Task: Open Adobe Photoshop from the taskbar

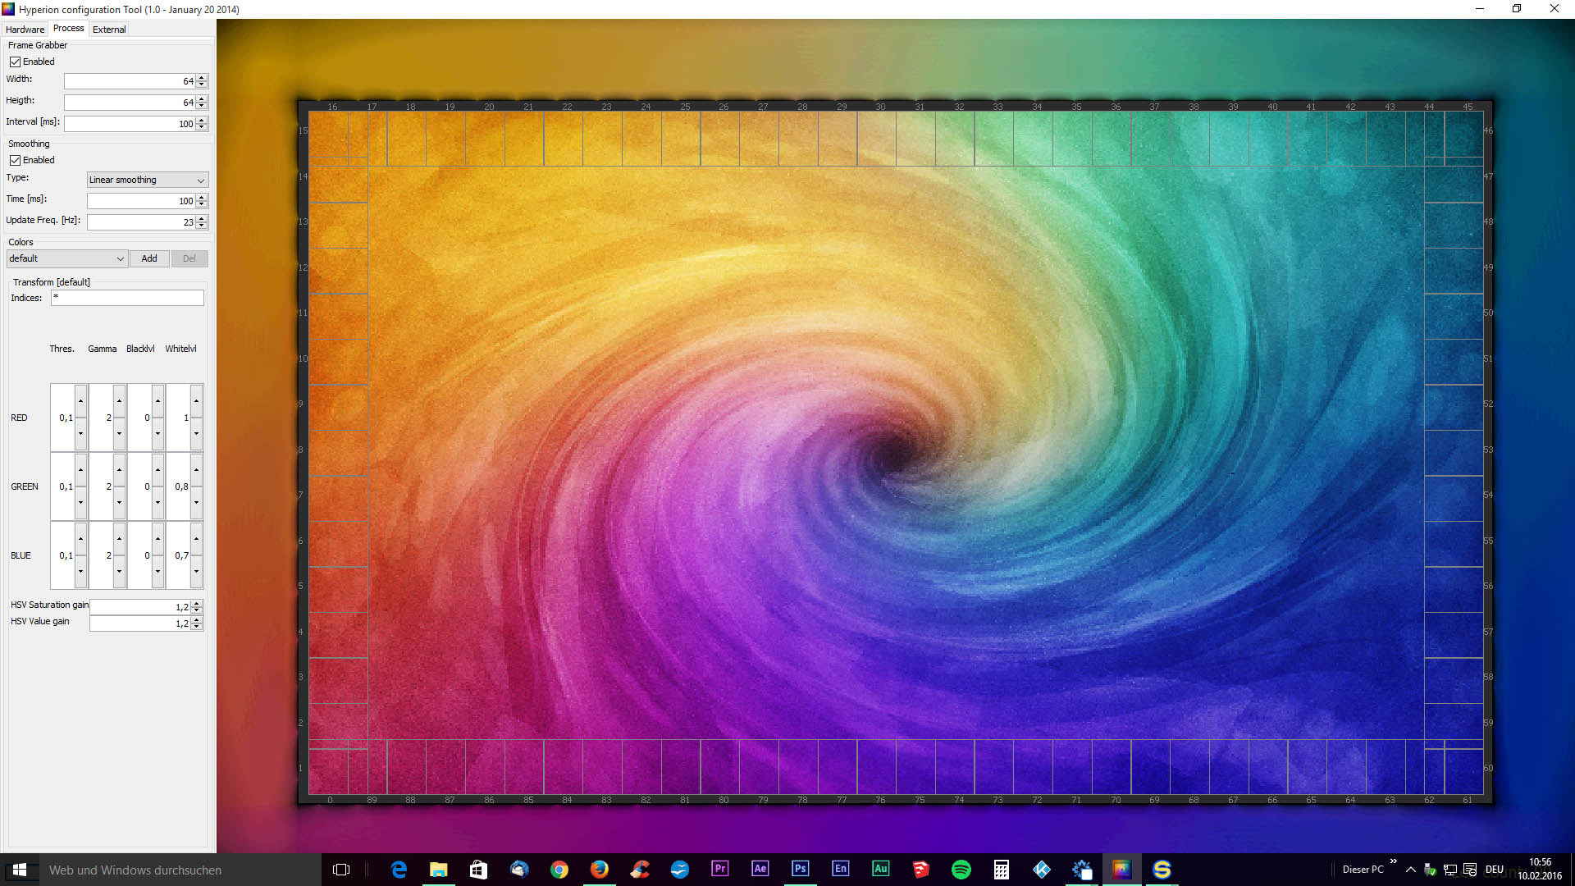Action: 800,869
